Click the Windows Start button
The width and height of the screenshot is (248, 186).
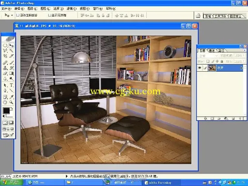[x=11, y=183]
